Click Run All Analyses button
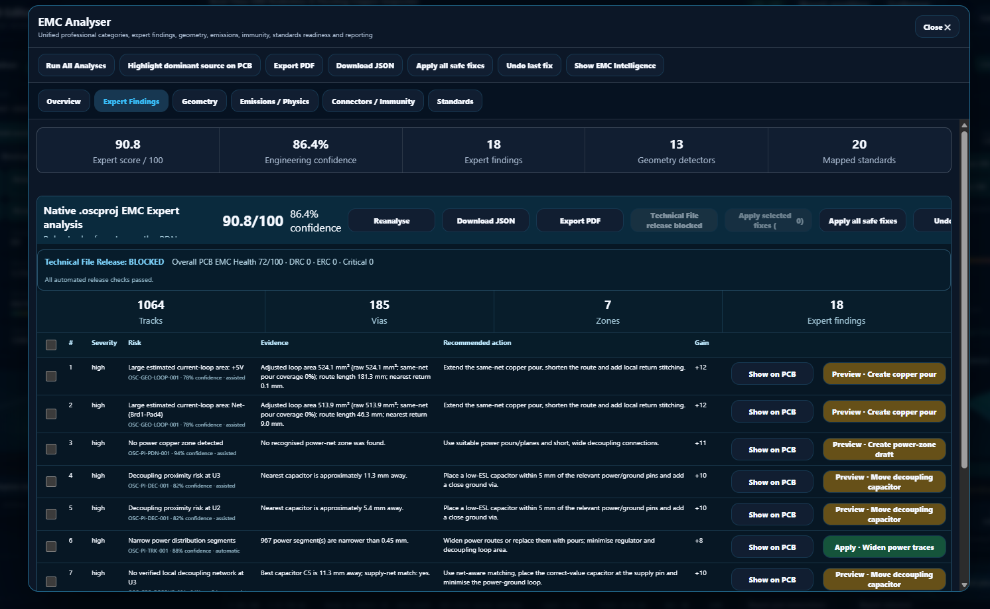The image size is (990, 609). [x=76, y=66]
